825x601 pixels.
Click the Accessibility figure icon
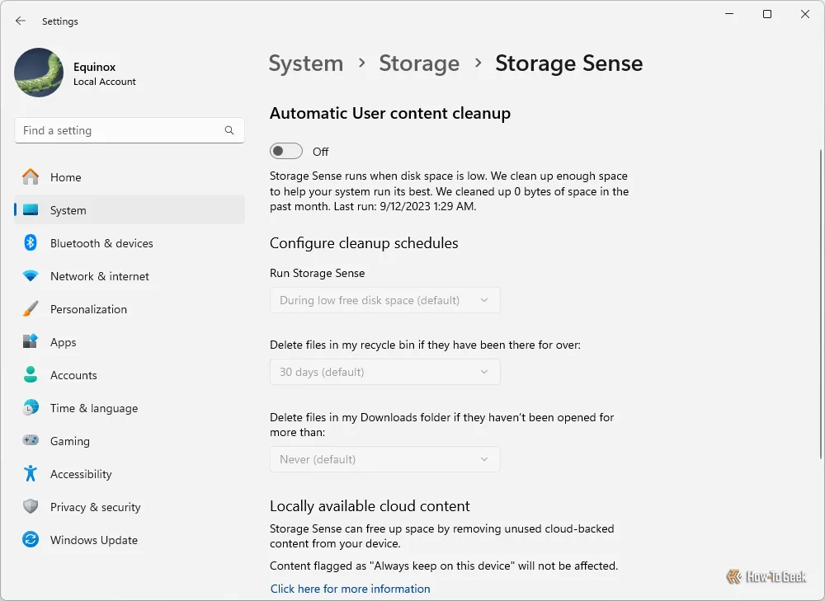(31, 473)
